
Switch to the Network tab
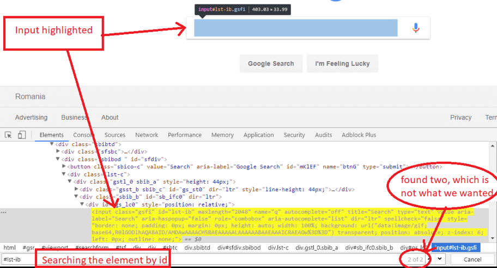(x=147, y=135)
